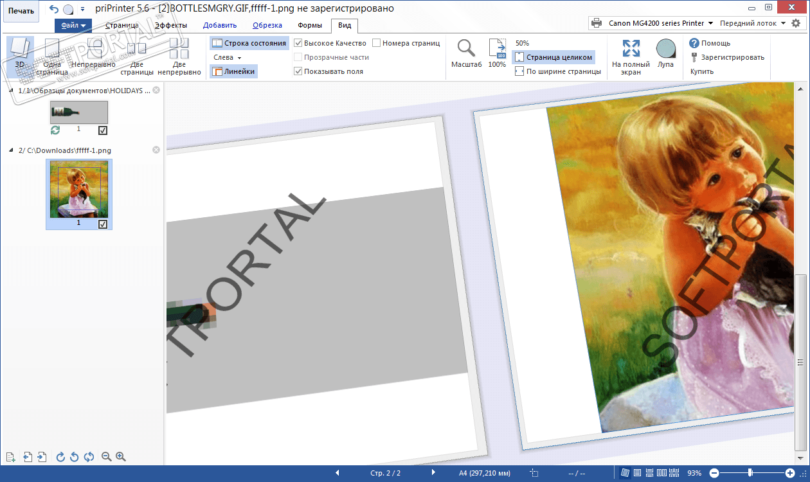Open the Формы tab
The height and width of the screenshot is (482, 810).
[310, 26]
